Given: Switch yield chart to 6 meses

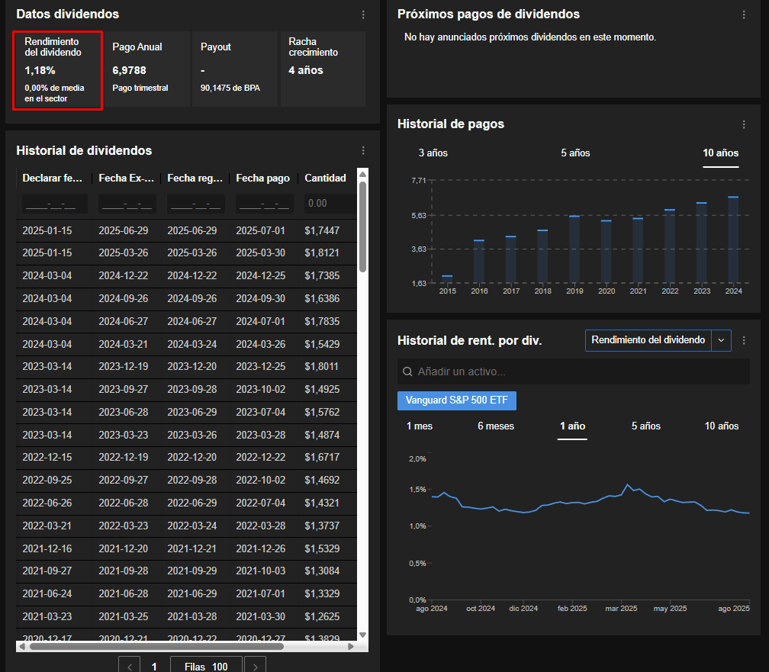Looking at the screenshot, I should (496, 426).
